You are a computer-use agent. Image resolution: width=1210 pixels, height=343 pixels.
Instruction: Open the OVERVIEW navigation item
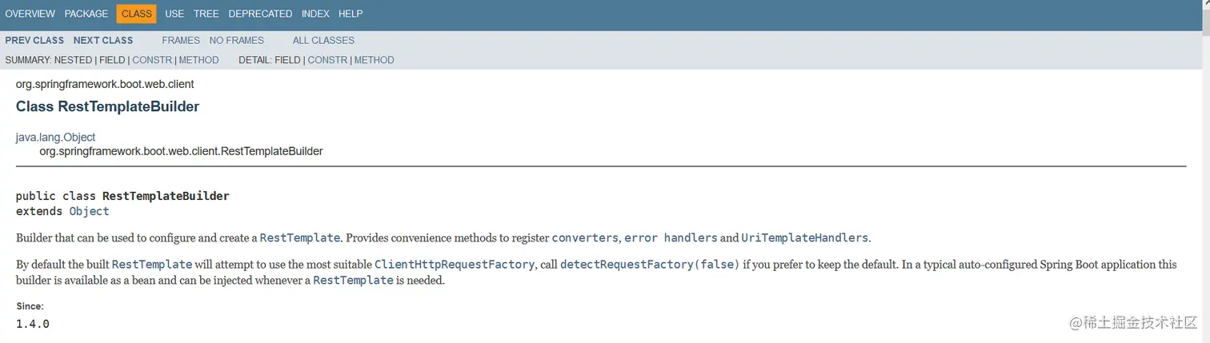coord(30,14)
